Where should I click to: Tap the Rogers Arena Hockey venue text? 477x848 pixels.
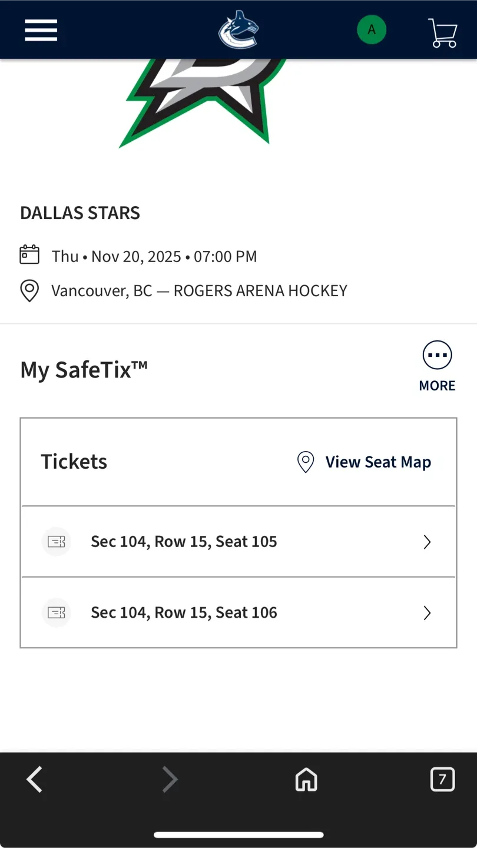260,291
